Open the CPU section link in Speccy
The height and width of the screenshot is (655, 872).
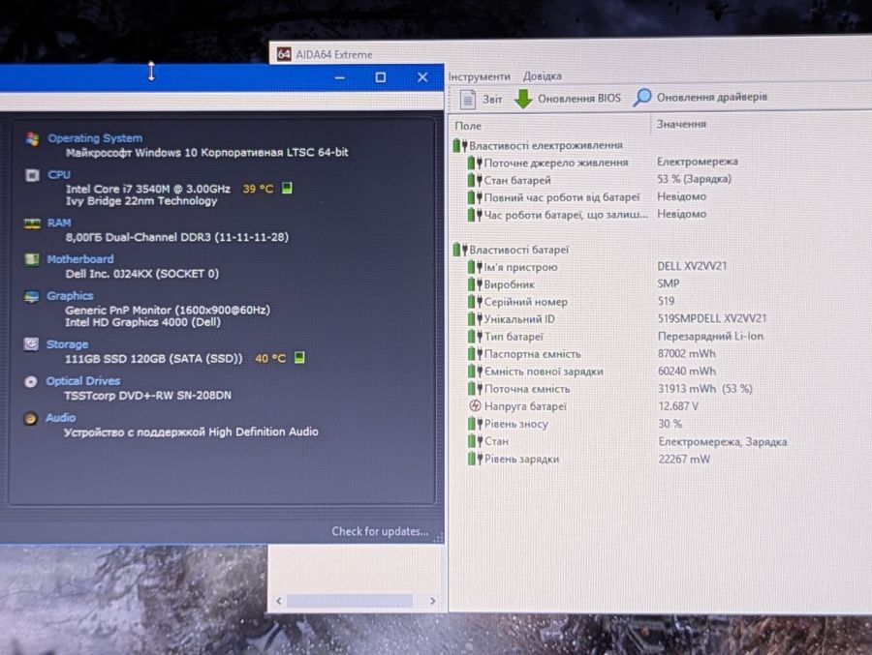[x=59, y=174]
